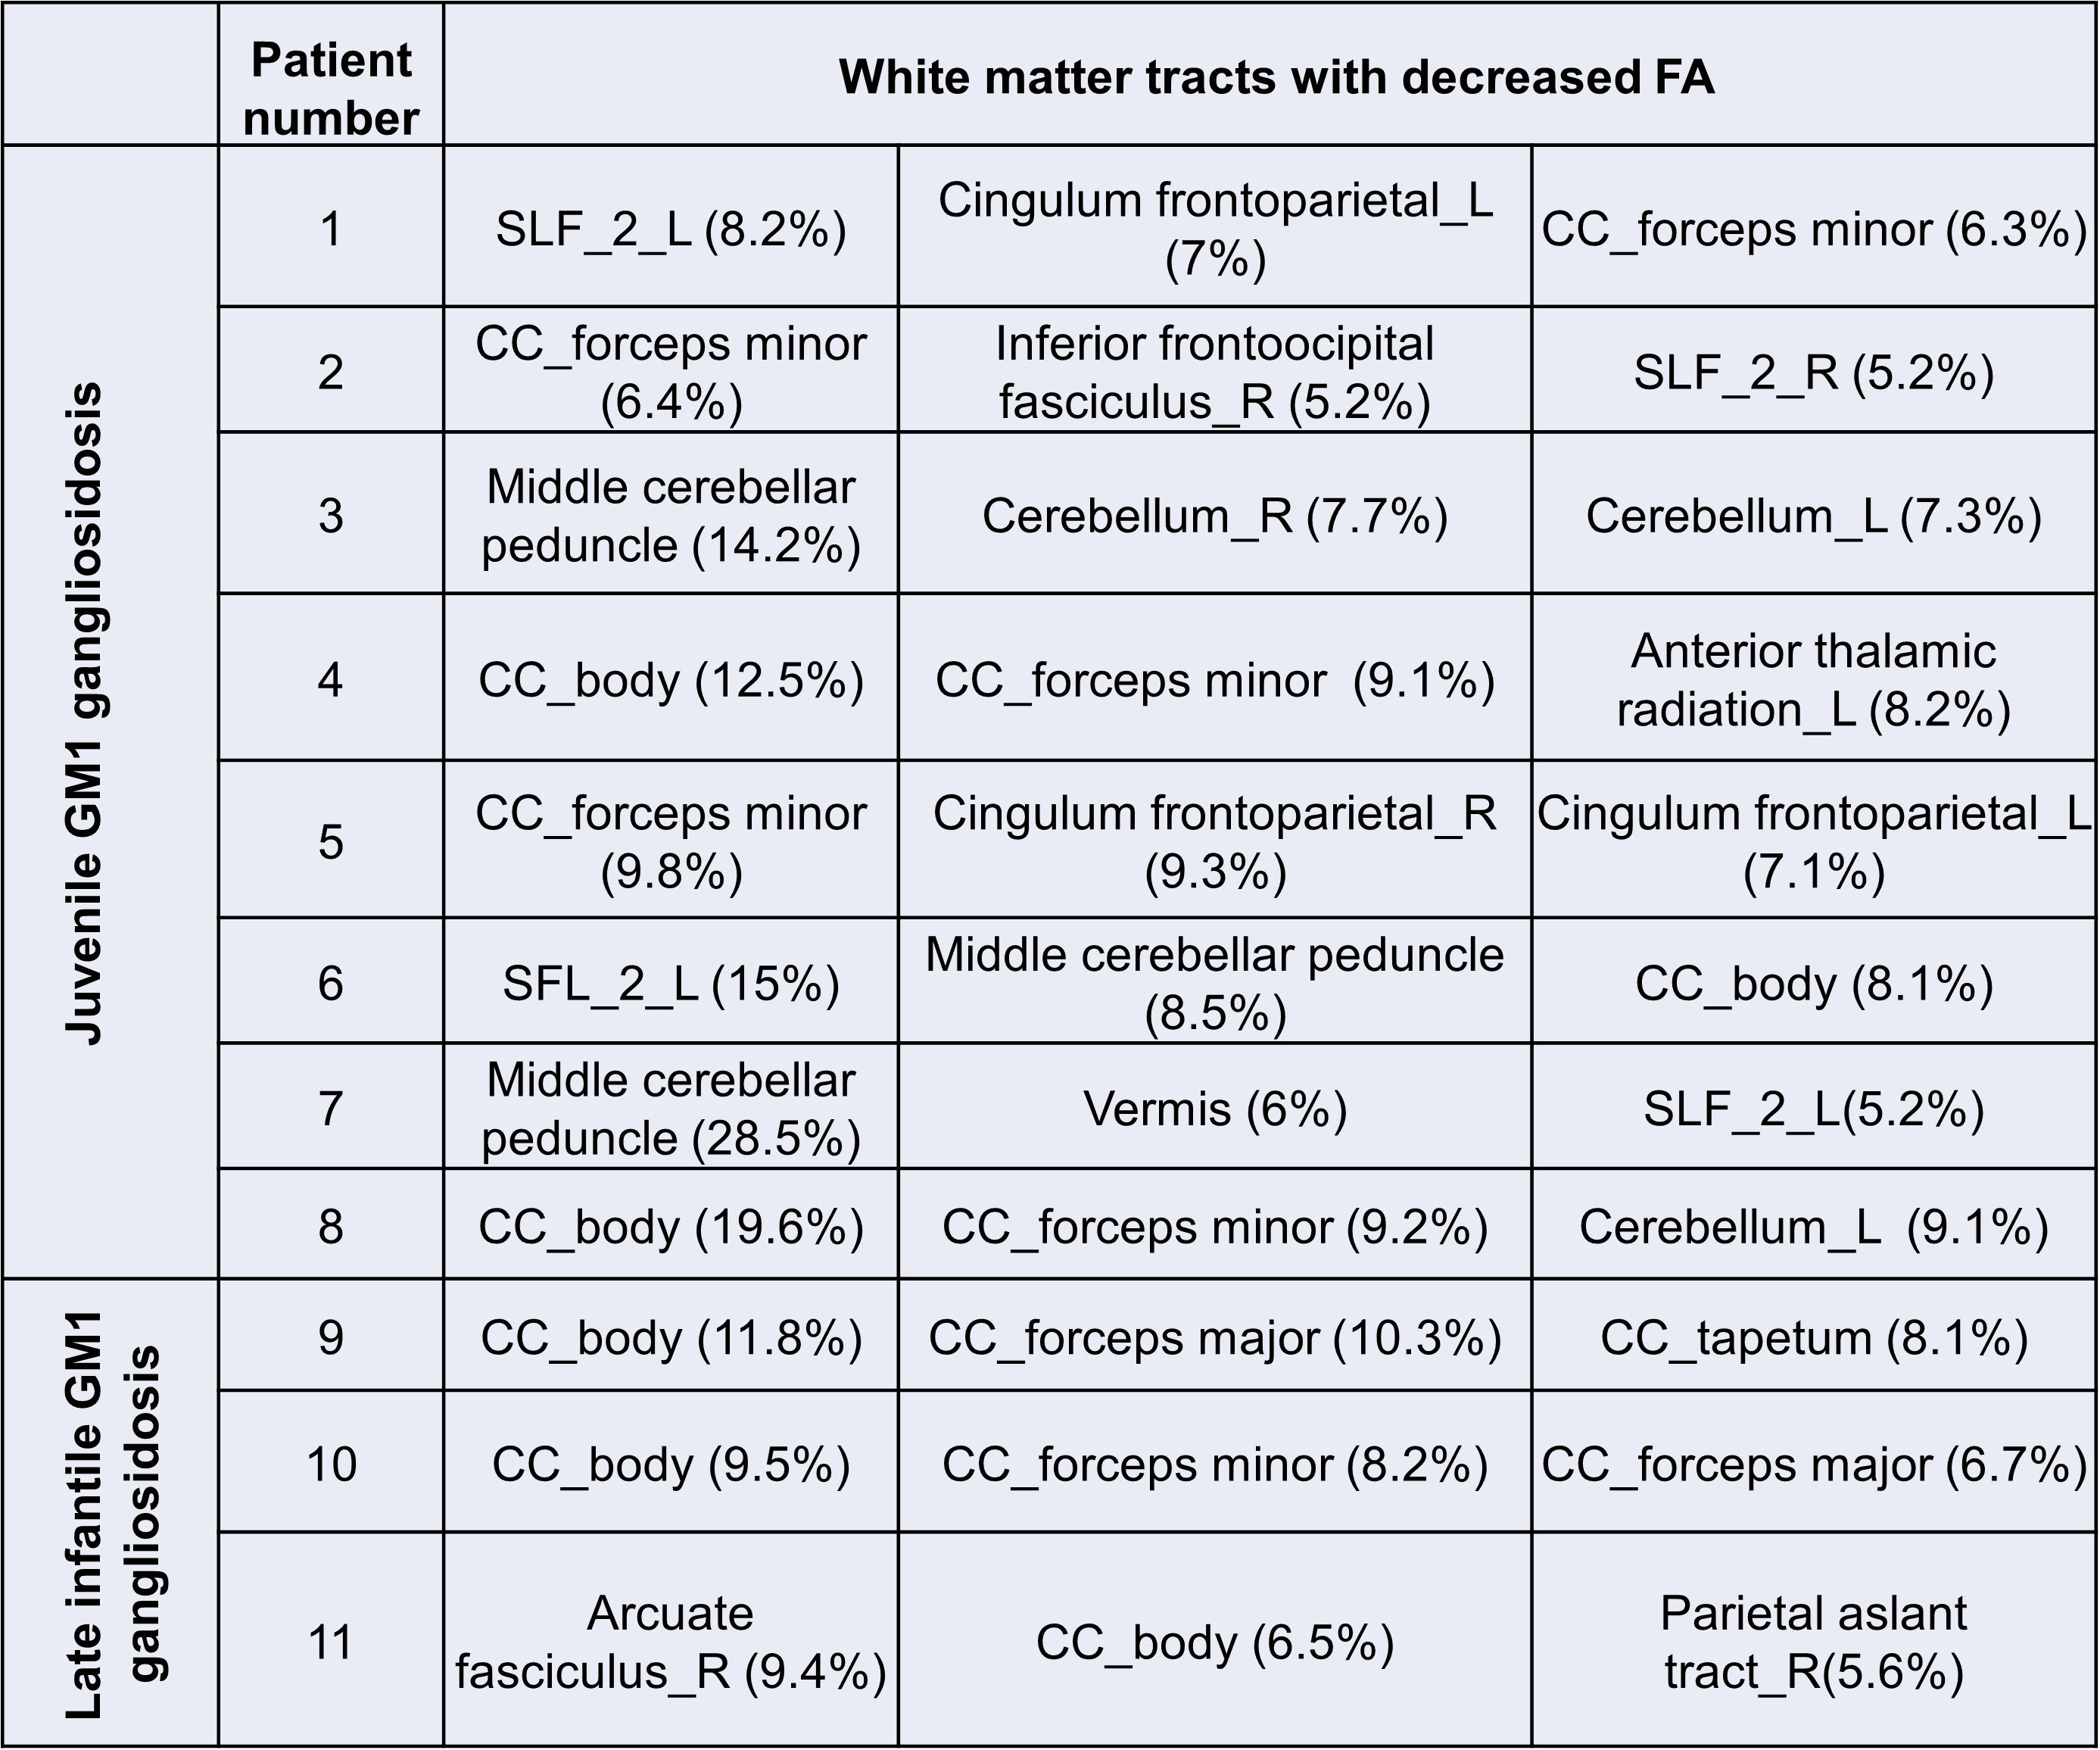Viewport: 2100px width, 1750px height.
Task: Click Middle cerebellar peduncle (14.2%) cell
Action: click(x=671, y=515)
